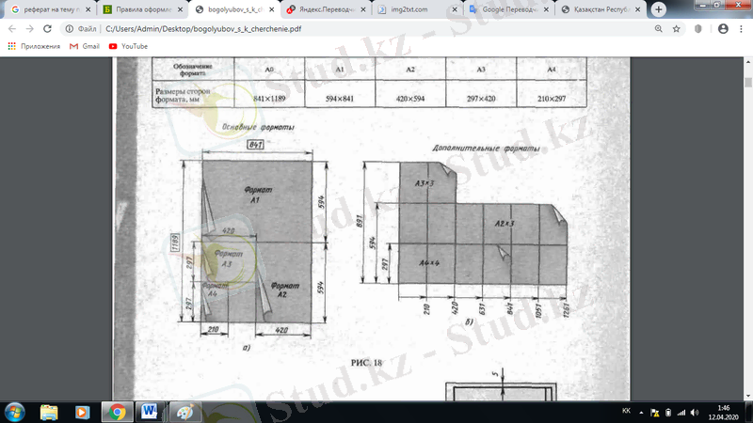Open the Chrome profile avatar
The height and width of the screenshot is (423, 753).
[723, 29]
